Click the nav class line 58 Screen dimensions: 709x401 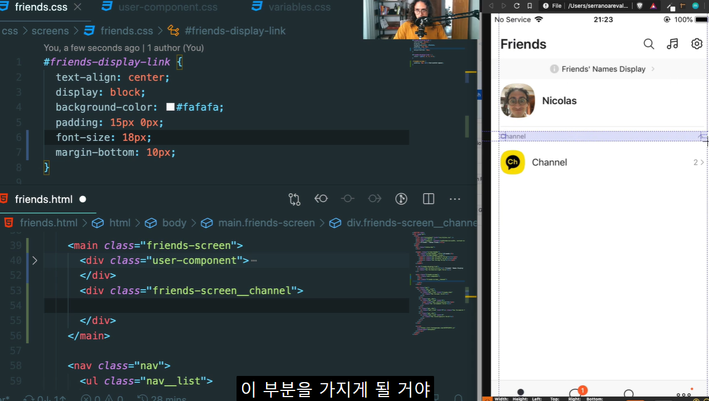[x=119, y=365]
